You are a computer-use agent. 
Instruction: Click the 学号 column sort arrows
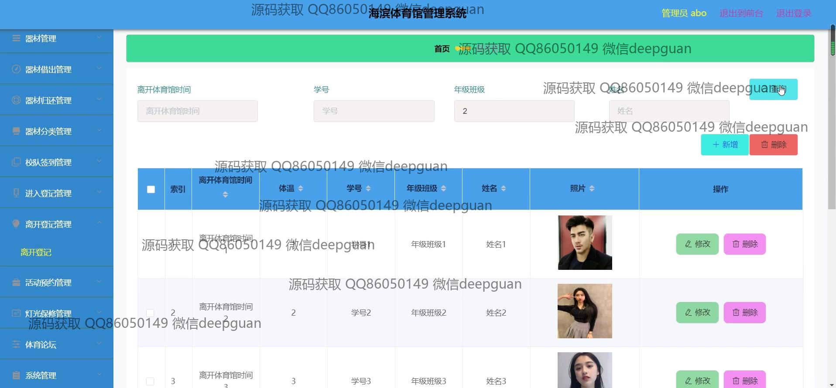point(368,188)
